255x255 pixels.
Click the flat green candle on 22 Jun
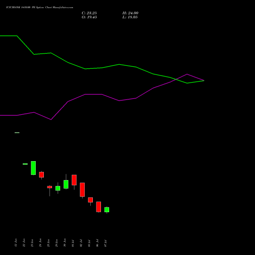[25, 164]
